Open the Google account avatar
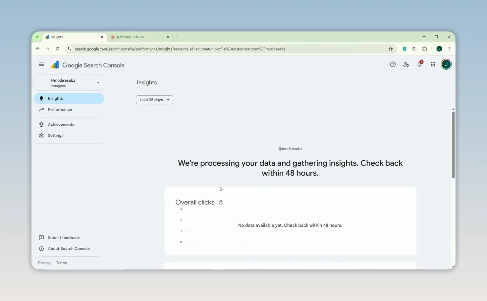Viewport: 487px width, 301px height. pyautogui.click(x=446, y=64)
